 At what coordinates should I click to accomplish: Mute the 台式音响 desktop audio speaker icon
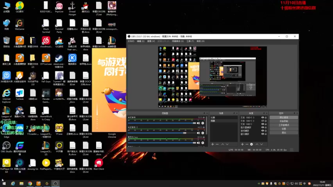pyautogui.click(x=199, y=123)
